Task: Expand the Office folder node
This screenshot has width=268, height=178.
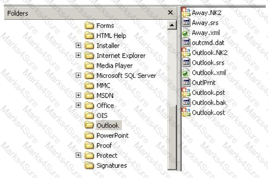Action: (x=78, y=105)
